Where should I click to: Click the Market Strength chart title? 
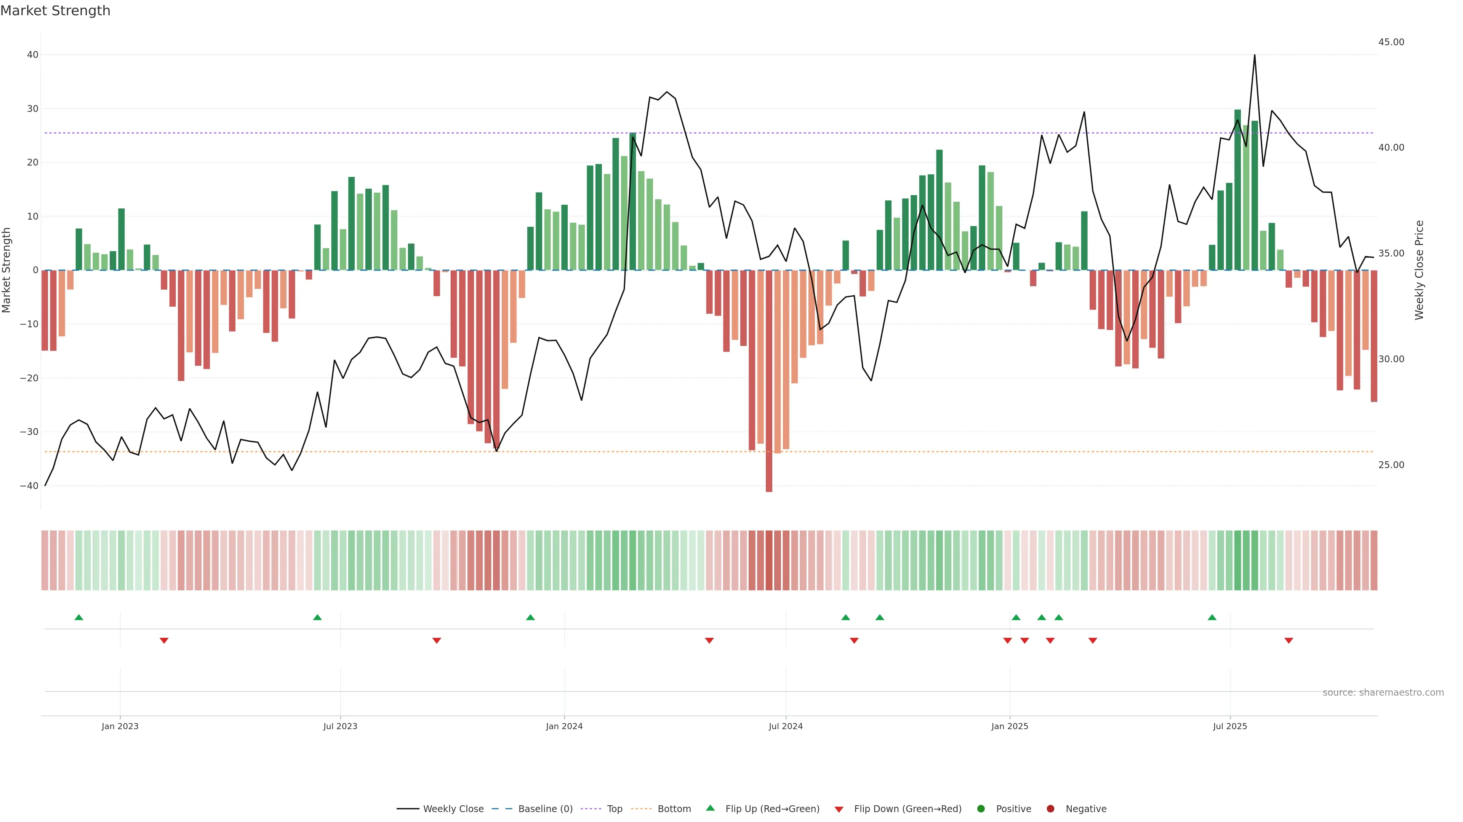pos(55,11)
